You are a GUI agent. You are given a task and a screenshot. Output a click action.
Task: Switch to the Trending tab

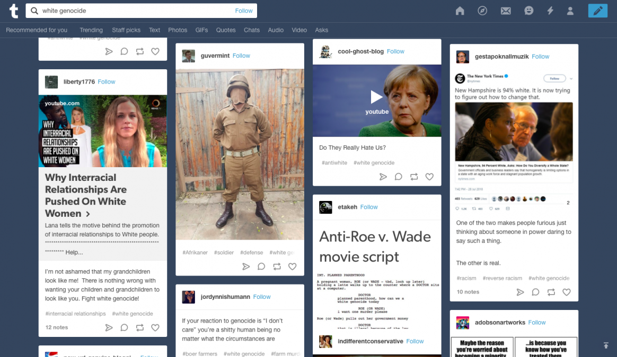(x=91, y=30)
